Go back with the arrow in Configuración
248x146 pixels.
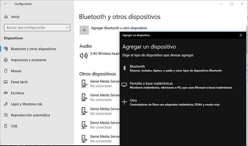[x=6, y=4]
